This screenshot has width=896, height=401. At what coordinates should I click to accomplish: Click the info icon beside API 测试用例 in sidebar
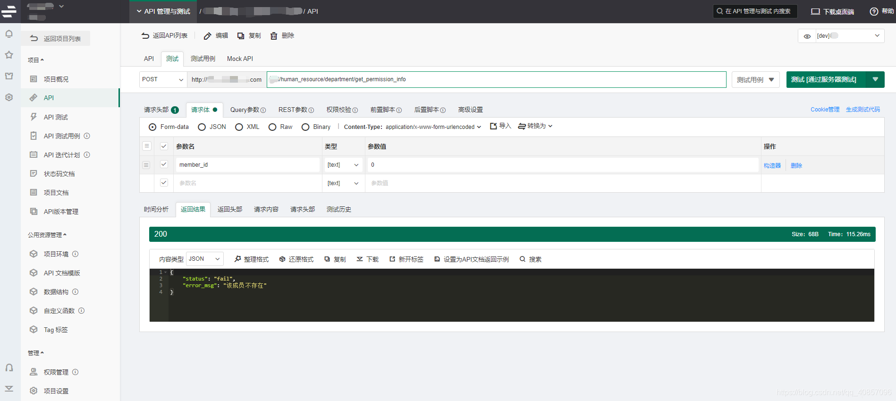87,136
